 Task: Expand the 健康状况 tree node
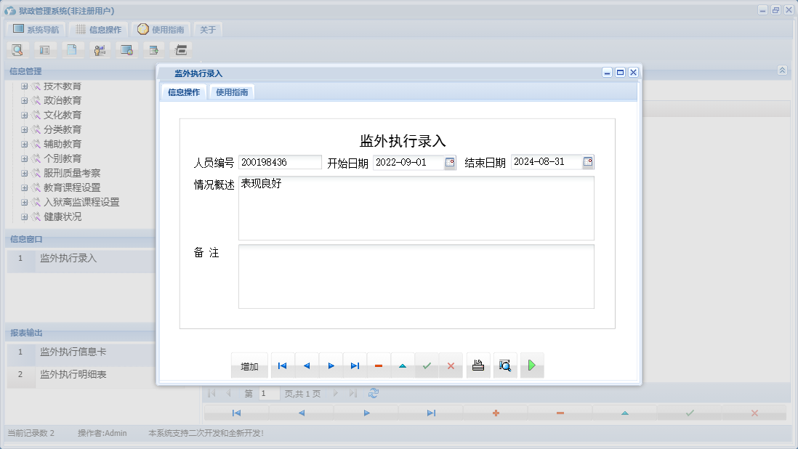pos(24,217)
